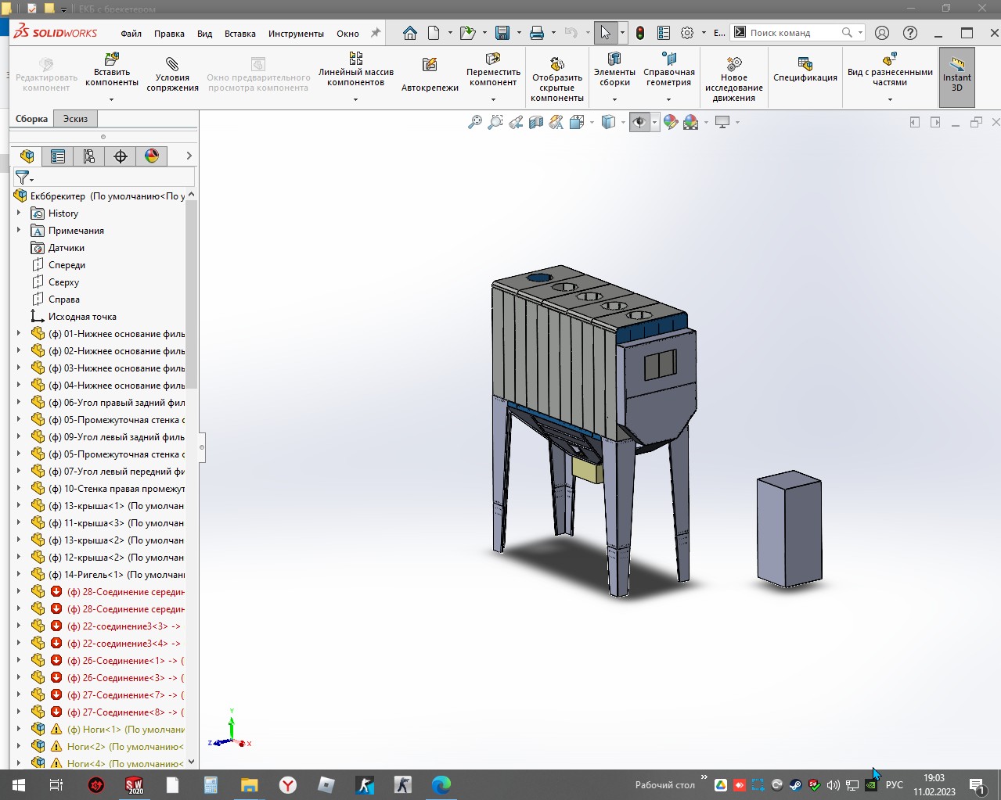Click the Условия сопряжения mate tool
Screen dimensions: 1001x800
coord(172,74)
